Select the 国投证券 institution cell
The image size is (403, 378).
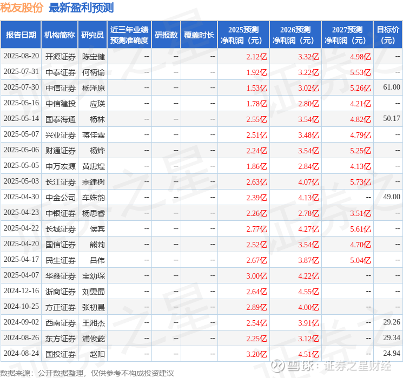pos(61,354)
